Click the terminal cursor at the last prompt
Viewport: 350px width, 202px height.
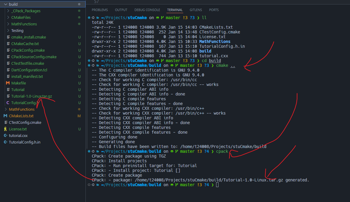(x=217, y=185)
